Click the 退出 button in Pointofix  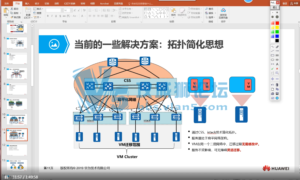point(275,8)
